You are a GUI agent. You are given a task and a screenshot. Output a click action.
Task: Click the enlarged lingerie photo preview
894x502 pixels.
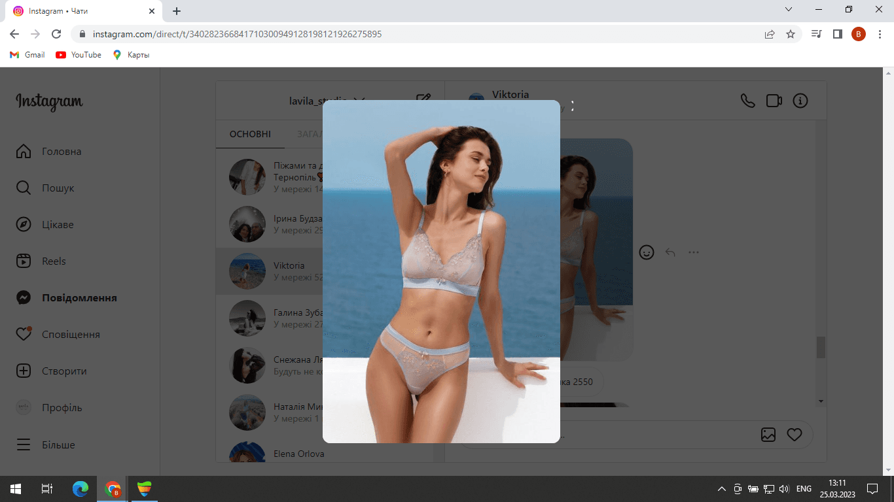point(441,271)
